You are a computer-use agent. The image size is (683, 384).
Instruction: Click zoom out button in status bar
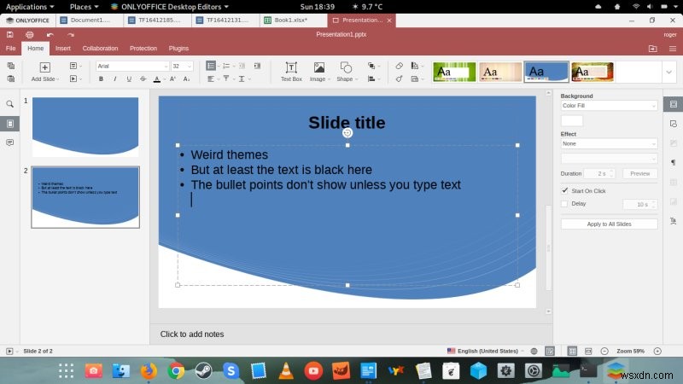click(x=604, y=351)
